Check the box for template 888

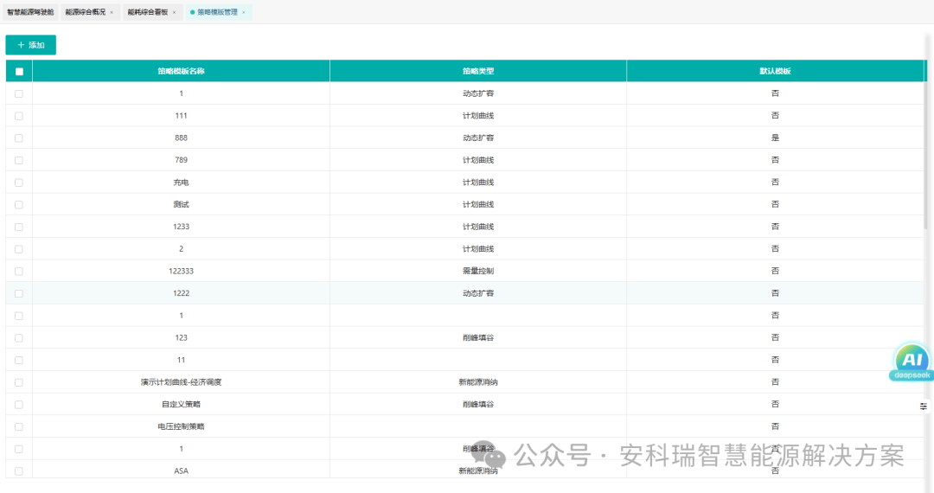coord(19,138)
